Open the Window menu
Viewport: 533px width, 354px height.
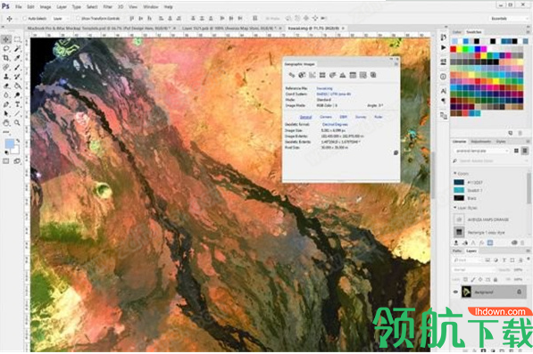click(151, 6)
